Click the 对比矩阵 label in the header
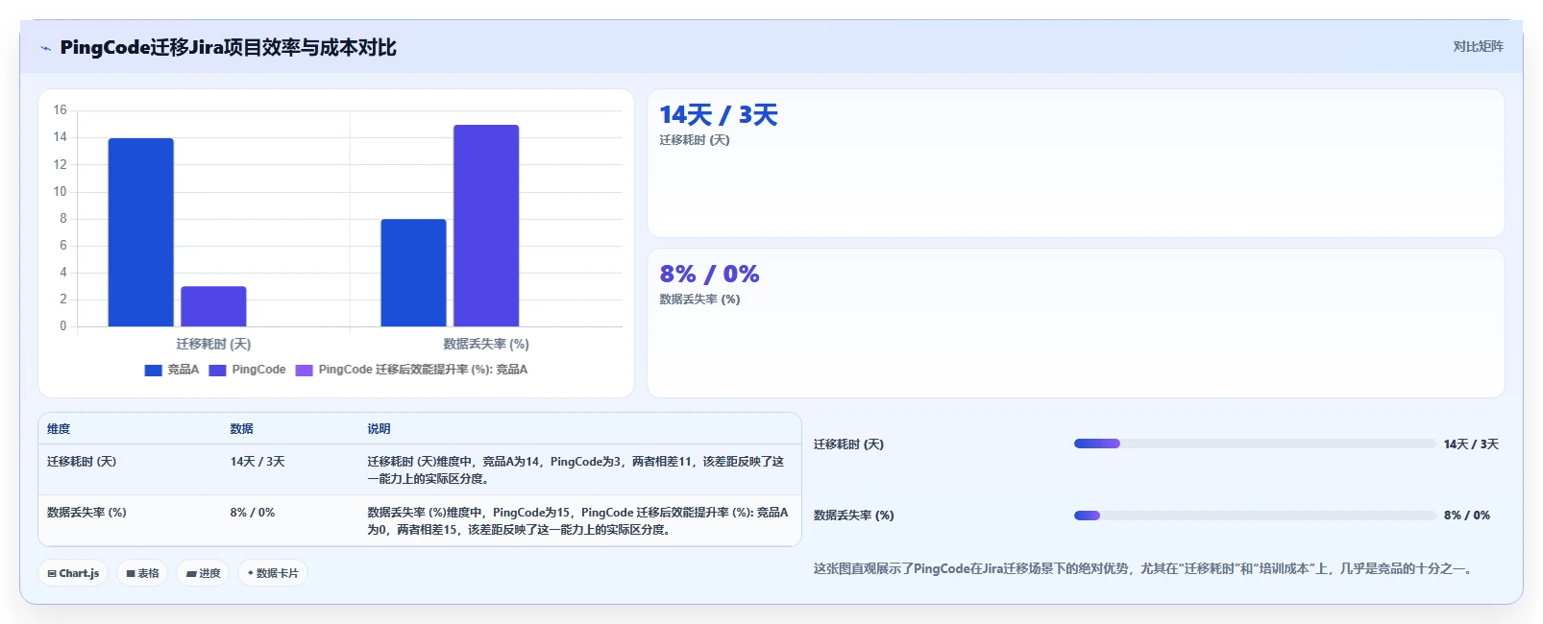This screenshot has height=624, width=1543. point(1478,46)
